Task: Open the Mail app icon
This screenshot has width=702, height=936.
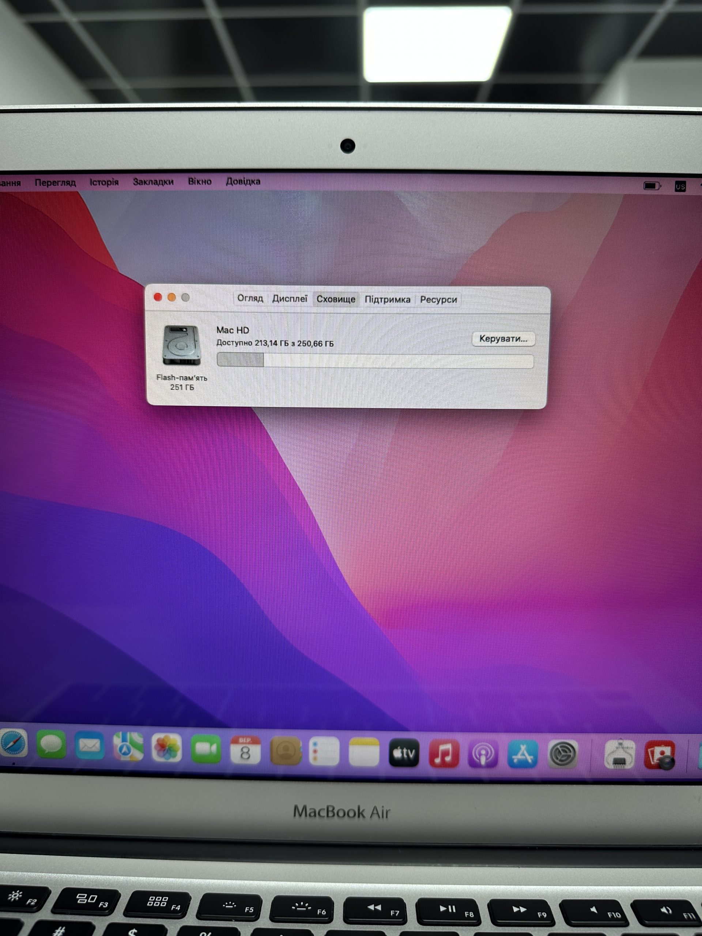Action: [90, 746]
